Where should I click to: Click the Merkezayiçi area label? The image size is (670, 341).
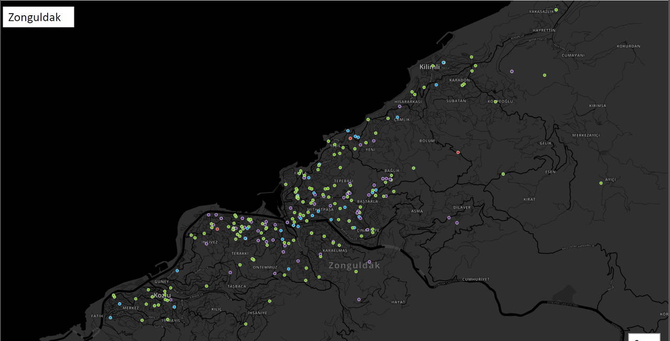586,135
